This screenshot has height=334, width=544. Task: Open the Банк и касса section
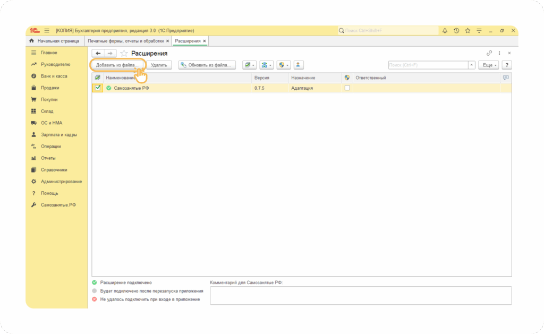[x=54, y=76]
